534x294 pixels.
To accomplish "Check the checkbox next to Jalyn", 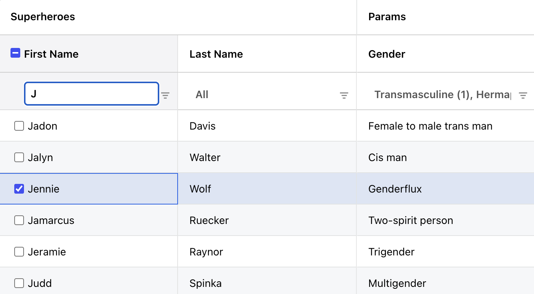I will coord(19,157).
